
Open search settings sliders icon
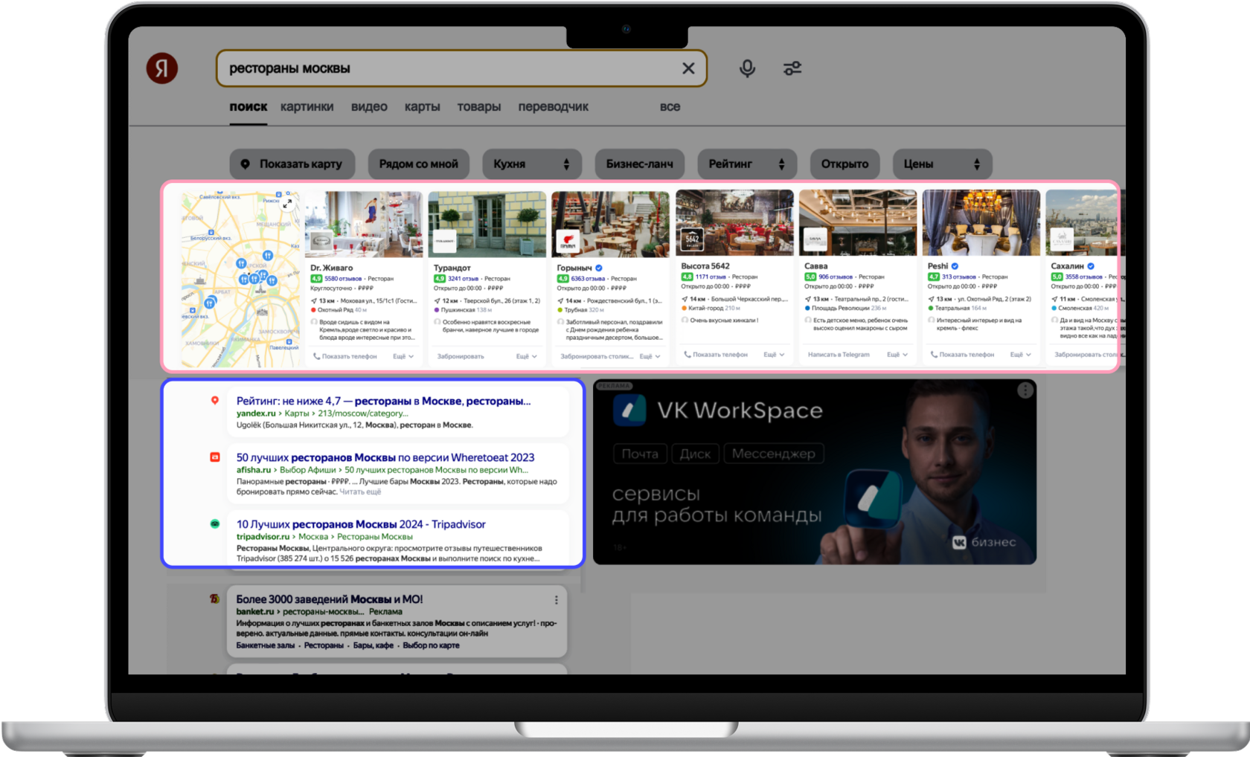[x=792, y=68]
